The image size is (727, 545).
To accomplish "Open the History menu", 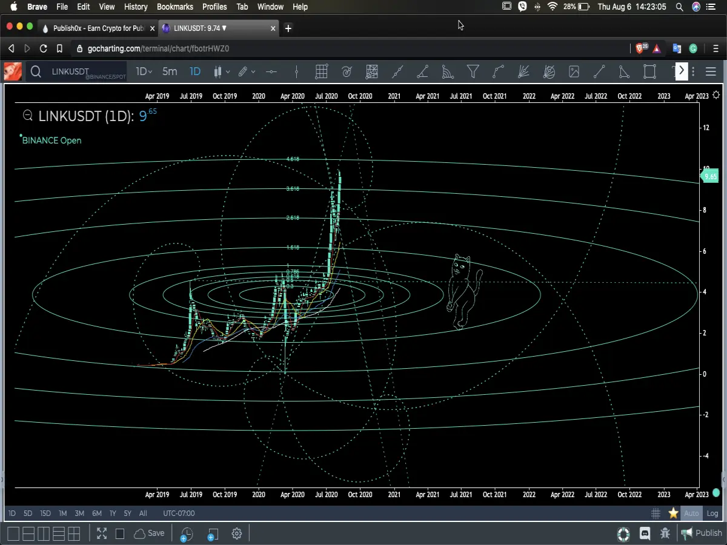I will tap(136, 7).
